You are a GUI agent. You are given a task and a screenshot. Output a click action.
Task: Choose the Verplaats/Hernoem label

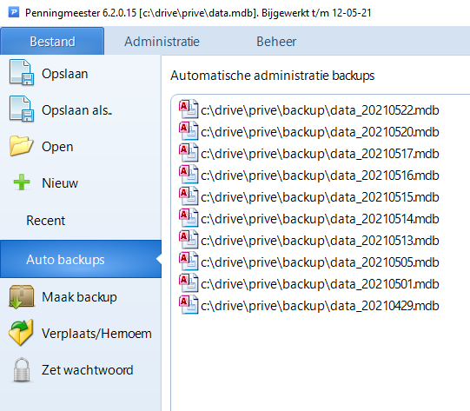(96, 334)
